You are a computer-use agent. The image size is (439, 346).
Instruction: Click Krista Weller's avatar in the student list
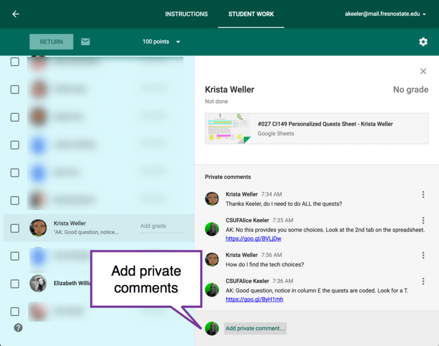[38, 228]
